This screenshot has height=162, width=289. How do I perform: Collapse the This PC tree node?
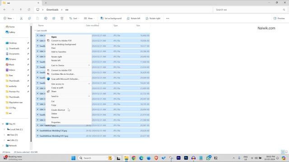tap(3, 124)
